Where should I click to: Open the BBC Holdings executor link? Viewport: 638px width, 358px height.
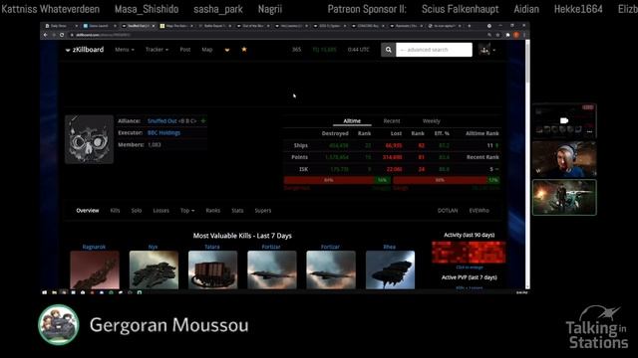(x=163, y=132)
